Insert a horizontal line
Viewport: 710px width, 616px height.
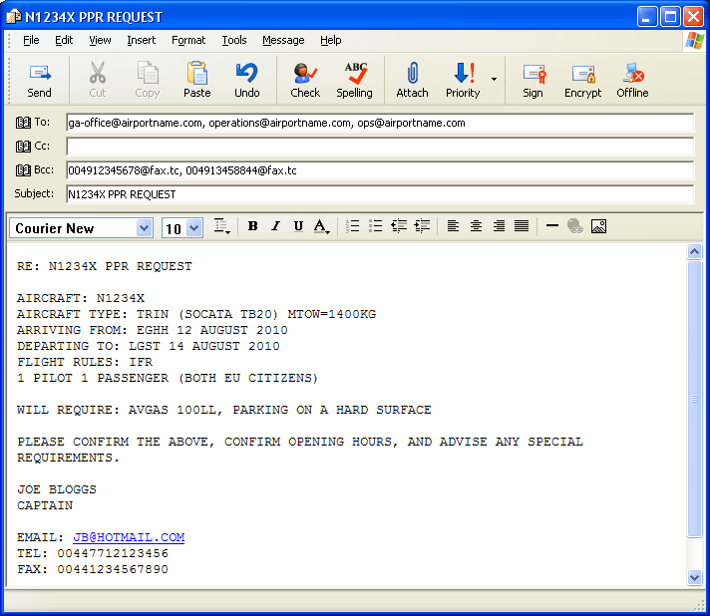(x=552, y=226)
